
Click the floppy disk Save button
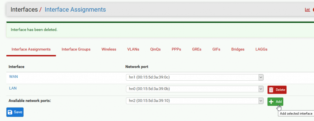click(x=15, y=112)
